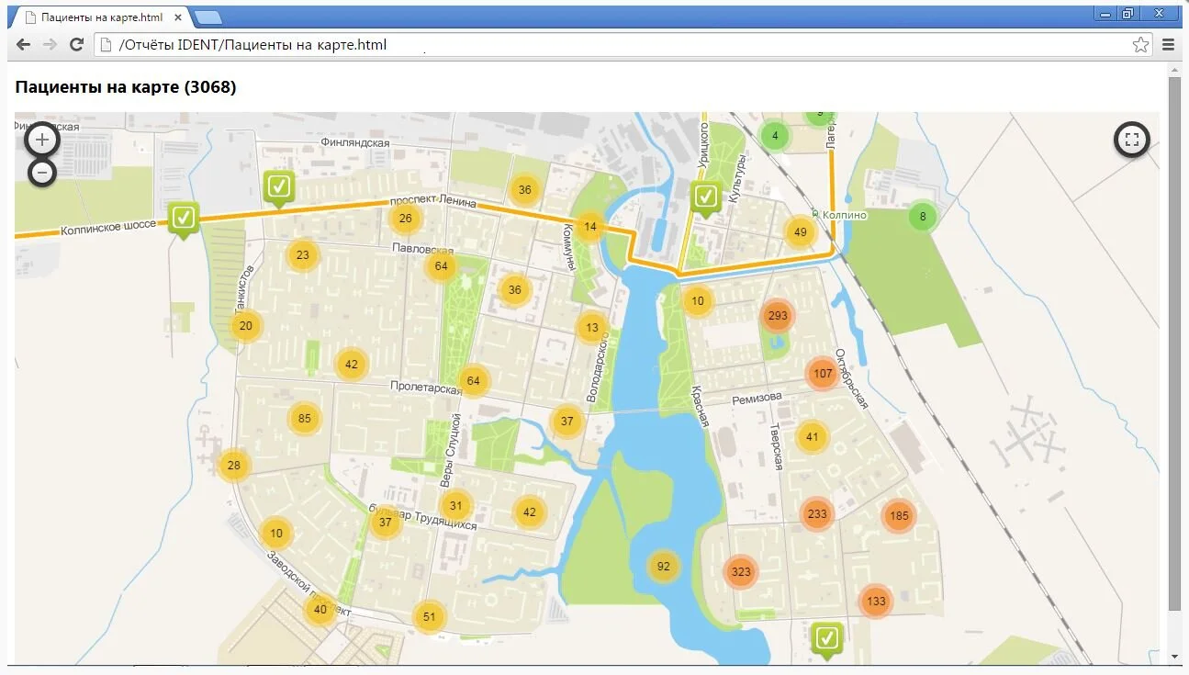Click the checkmark marker above проспект Ленина

pos(279,189)
